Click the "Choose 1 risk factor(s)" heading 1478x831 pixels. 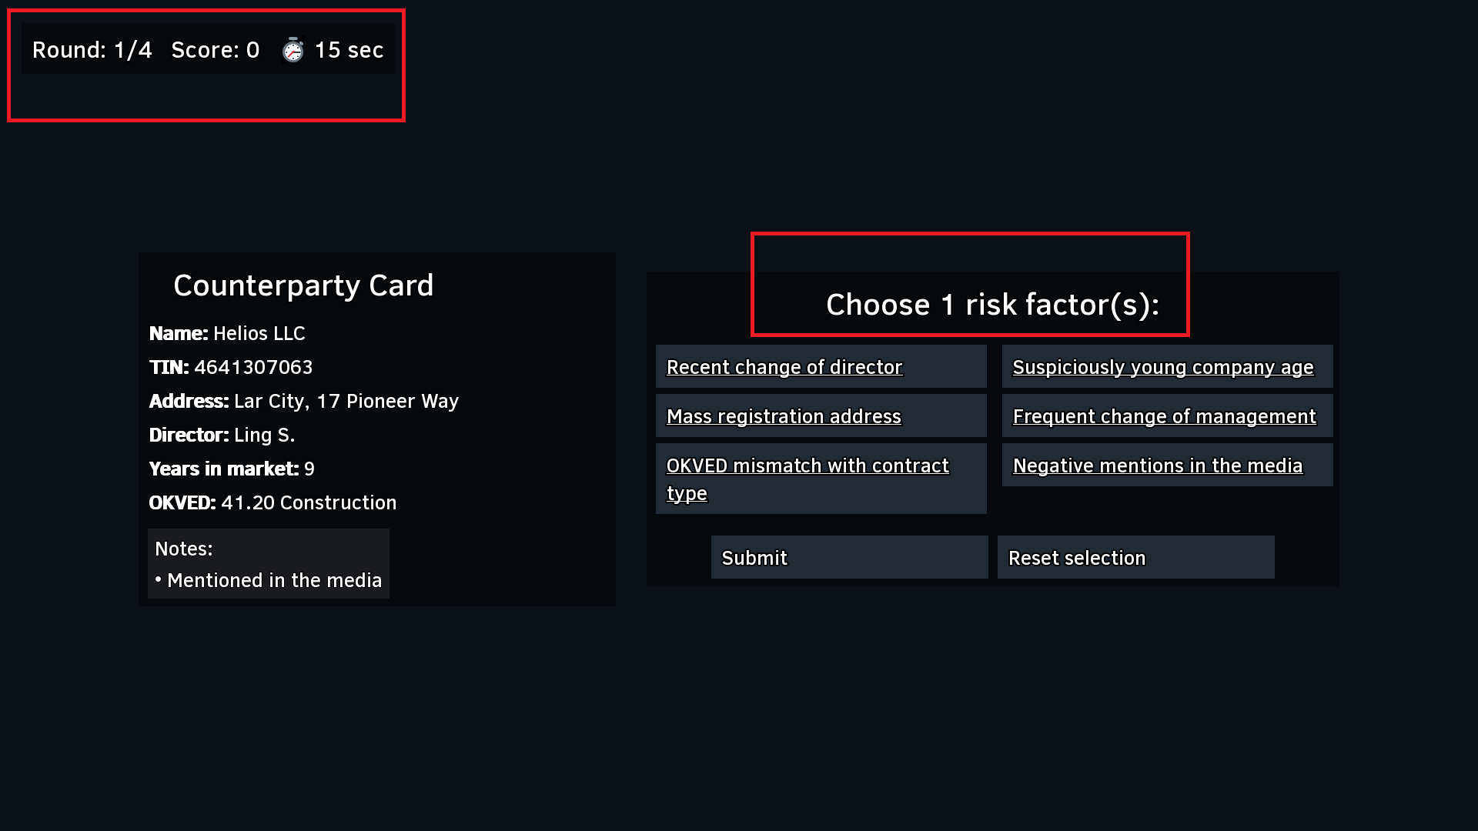click(992, 305)
